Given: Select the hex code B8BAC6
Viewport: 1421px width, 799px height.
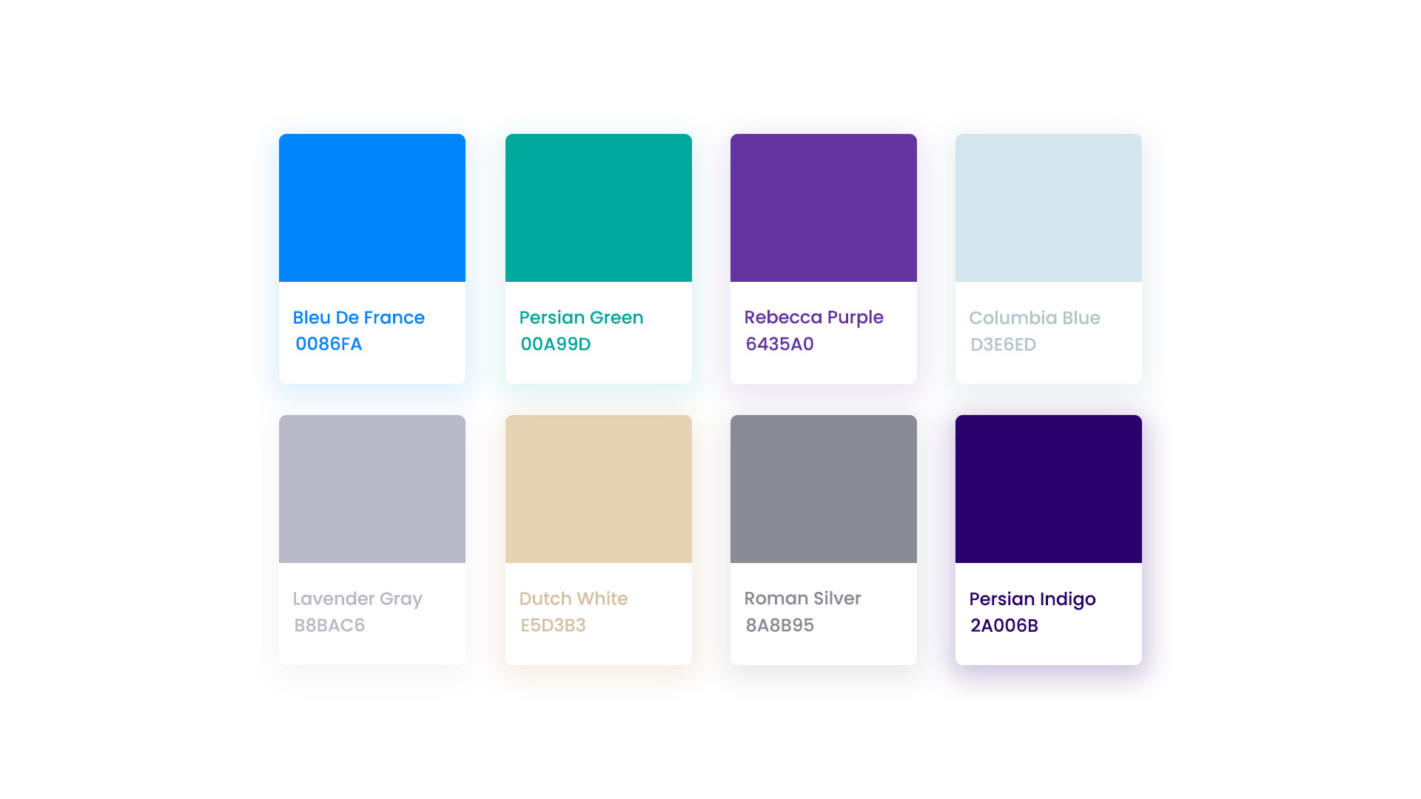Looking at the screenshot, I should tap(329, 625).
